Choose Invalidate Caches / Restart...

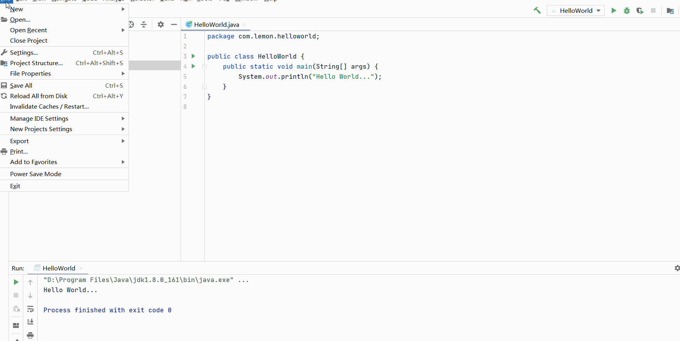(x=64, y=107)
